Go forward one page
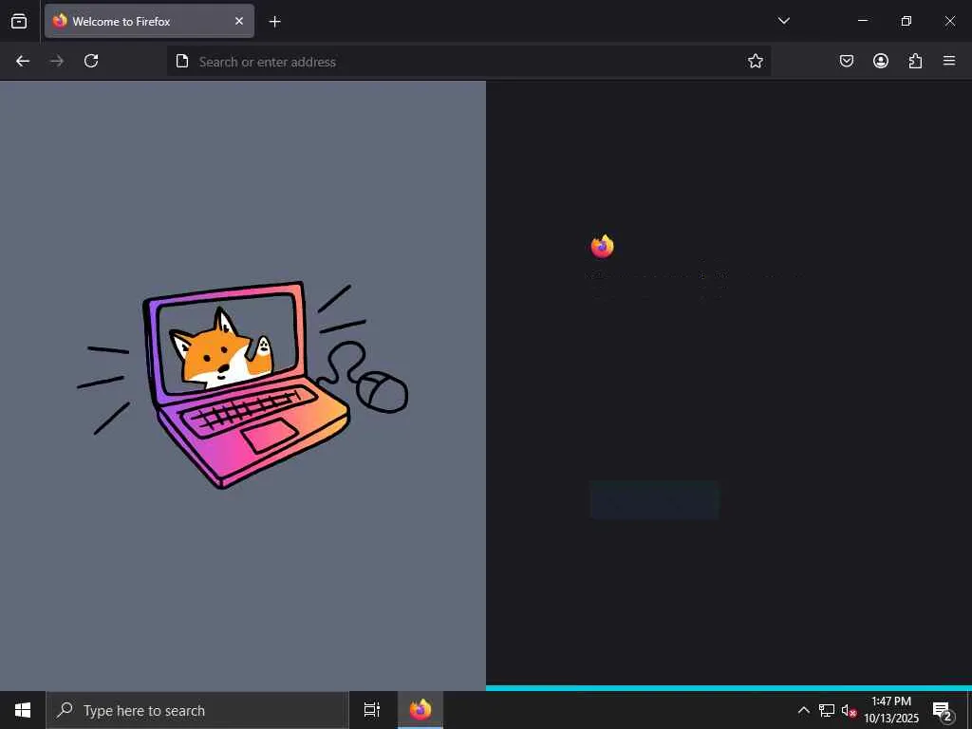The image size is (972, 729). (x=57, y=61)
